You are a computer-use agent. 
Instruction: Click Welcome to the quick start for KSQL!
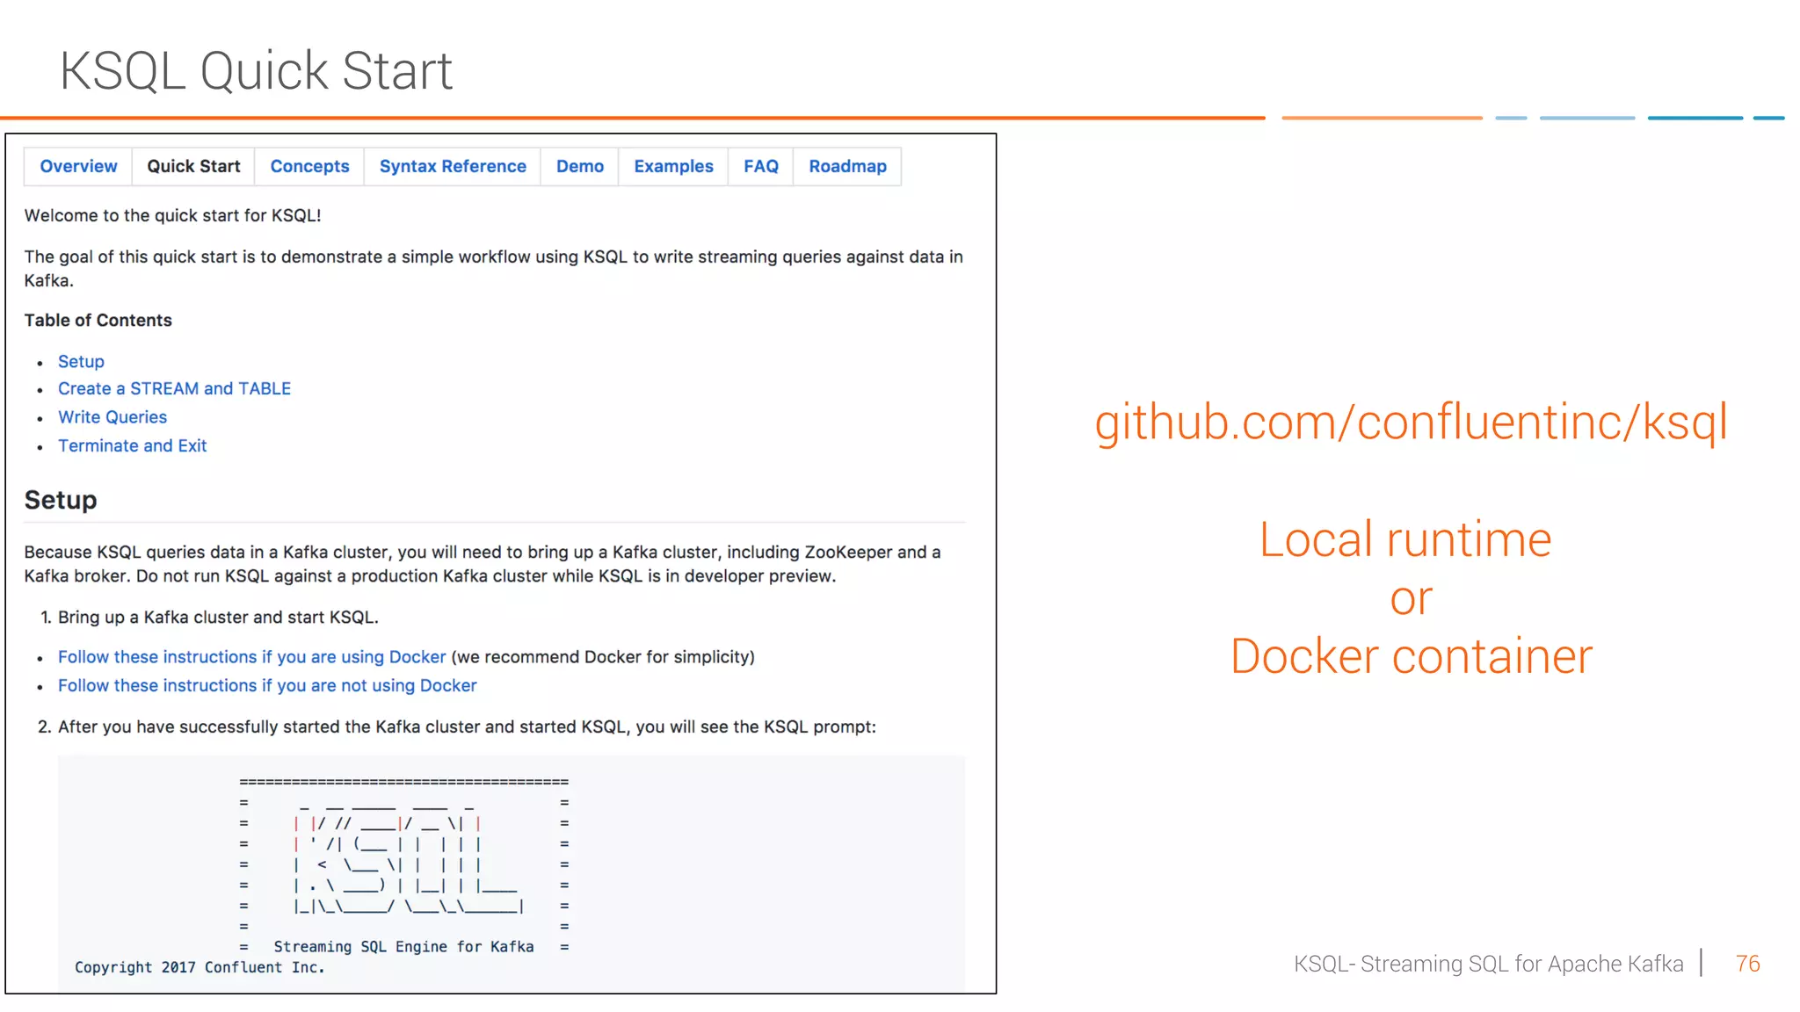[173, 216]
